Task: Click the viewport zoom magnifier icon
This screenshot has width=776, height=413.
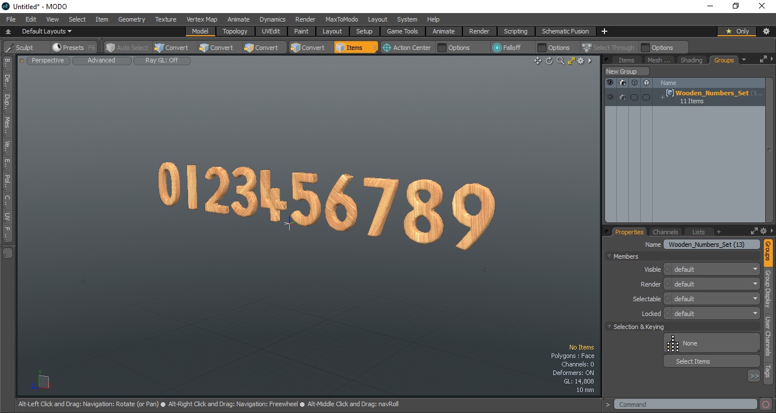Action: coord(560,61)
